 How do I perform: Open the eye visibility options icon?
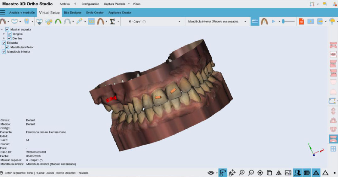click(x=211, y=173)
